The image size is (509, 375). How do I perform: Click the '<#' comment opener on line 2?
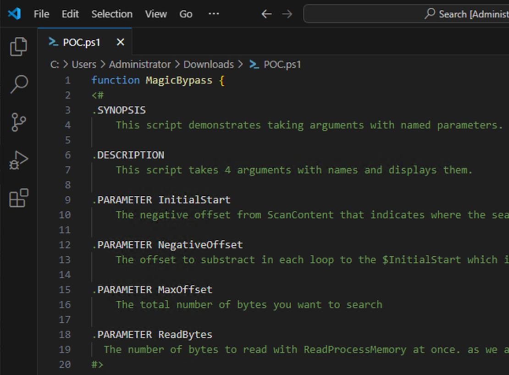[98, 95]
